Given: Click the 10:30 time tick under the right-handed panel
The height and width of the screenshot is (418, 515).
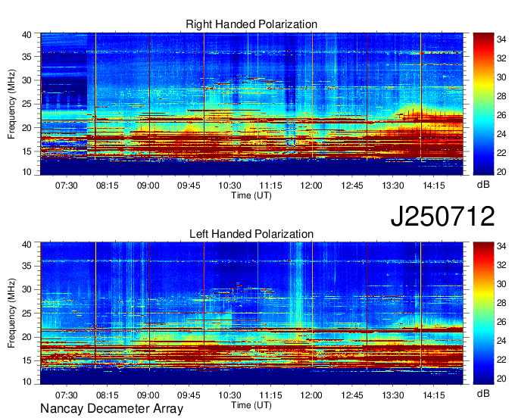Looking at the screenshot, I should (x=229, y=186).
